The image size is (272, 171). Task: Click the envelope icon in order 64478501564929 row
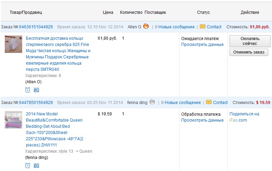click(209, 102)
